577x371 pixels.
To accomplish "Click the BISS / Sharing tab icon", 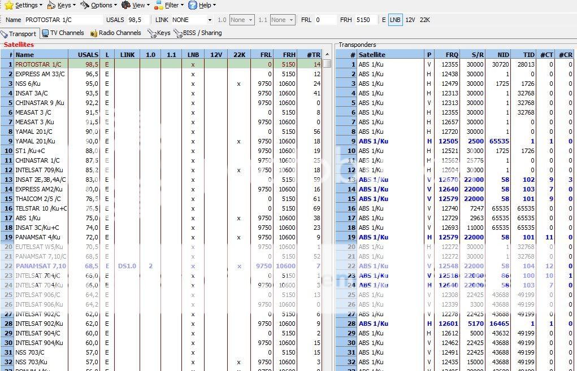I will [178, 33].
